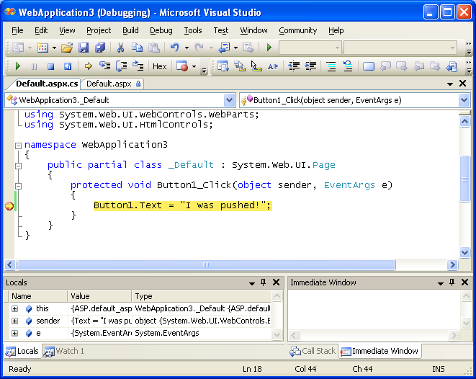Screen dimensions: 476x379
Task: Click the Navigate Backward icon
Action: tap(225, 48)
